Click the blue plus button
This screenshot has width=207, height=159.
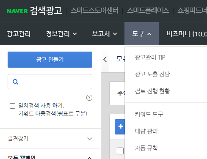pyautogui.click(x=120, y=127)
